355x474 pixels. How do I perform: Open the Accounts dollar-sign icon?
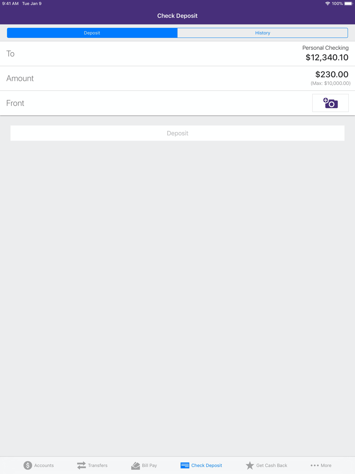point(28,465)
